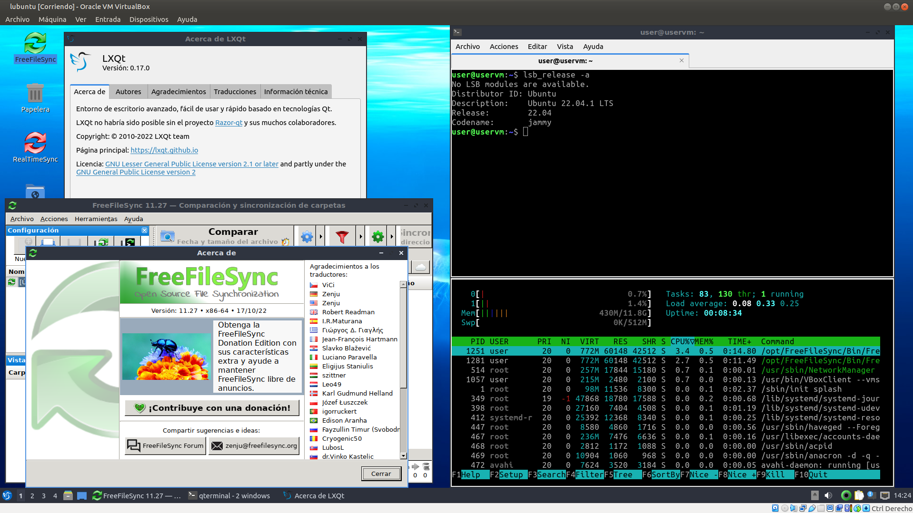Open Vista menu in qterminal
The image size is (913, 513).
tap(565, 46)
